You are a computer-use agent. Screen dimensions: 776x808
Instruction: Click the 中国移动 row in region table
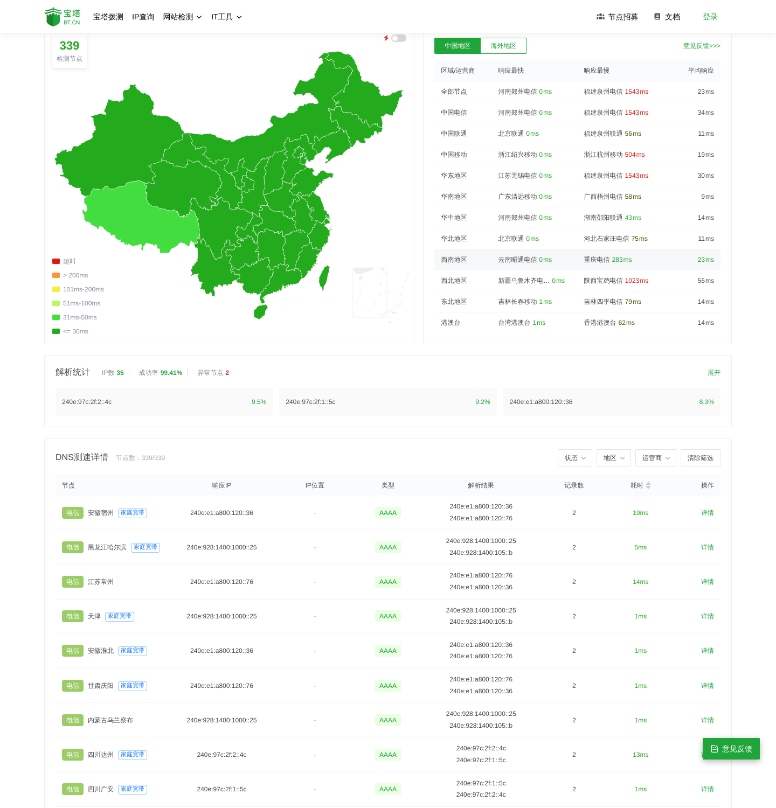(x=577, y=155)
